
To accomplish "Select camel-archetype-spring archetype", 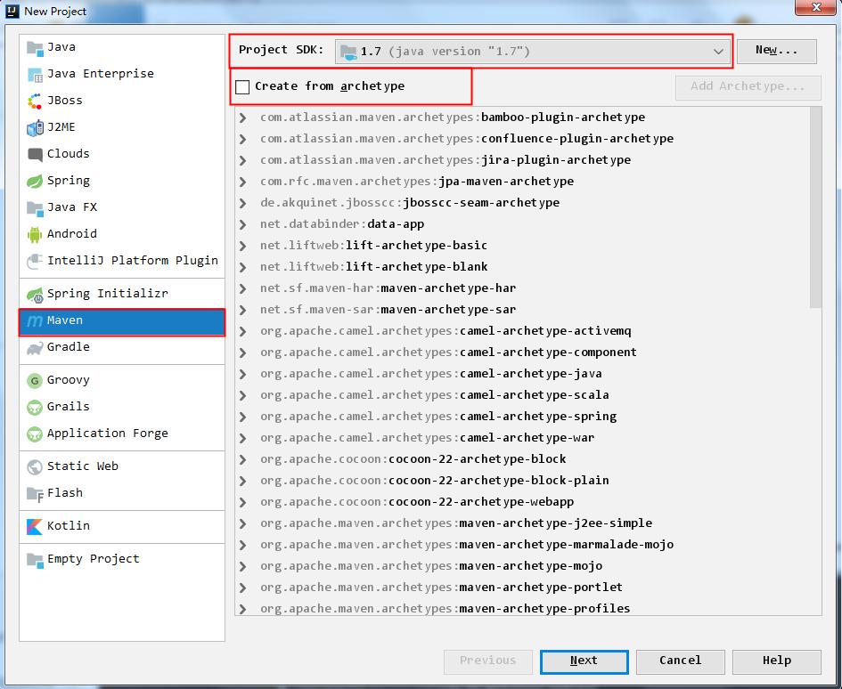I will [x=438, y=417].
